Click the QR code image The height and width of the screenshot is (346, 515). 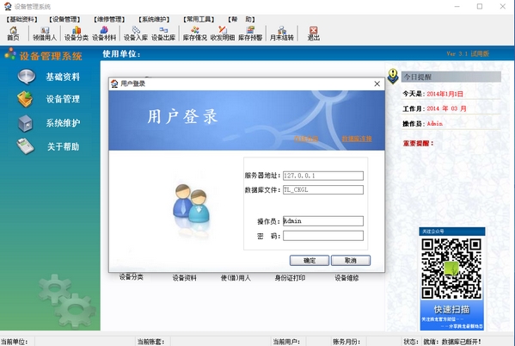(451, 269)
